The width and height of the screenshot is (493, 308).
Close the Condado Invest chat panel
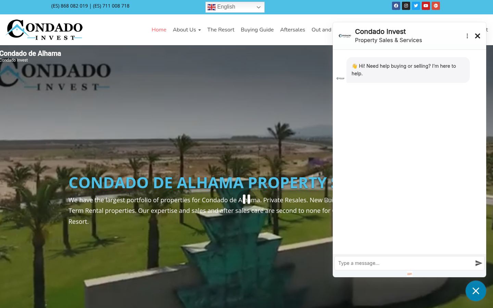pos(478,36)
